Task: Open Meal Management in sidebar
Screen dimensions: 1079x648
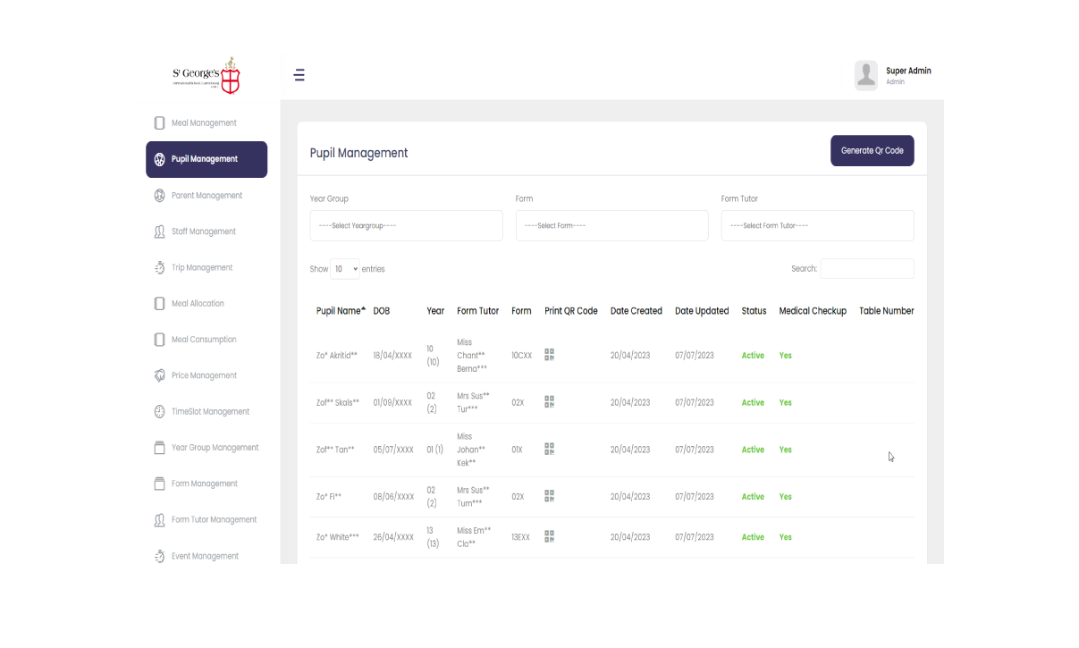Action: (x=204, y=123)
